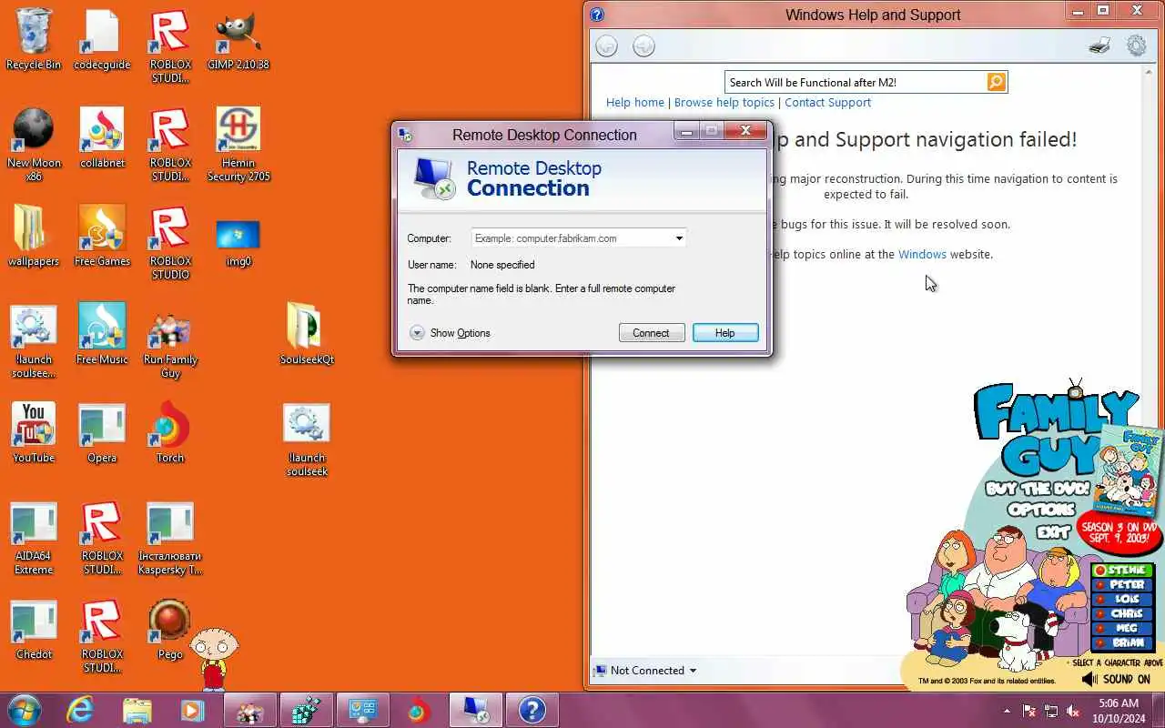
Task: Launch Hemin Security 2705 icon
Action: pyautogui.click(x=238, y=145)
